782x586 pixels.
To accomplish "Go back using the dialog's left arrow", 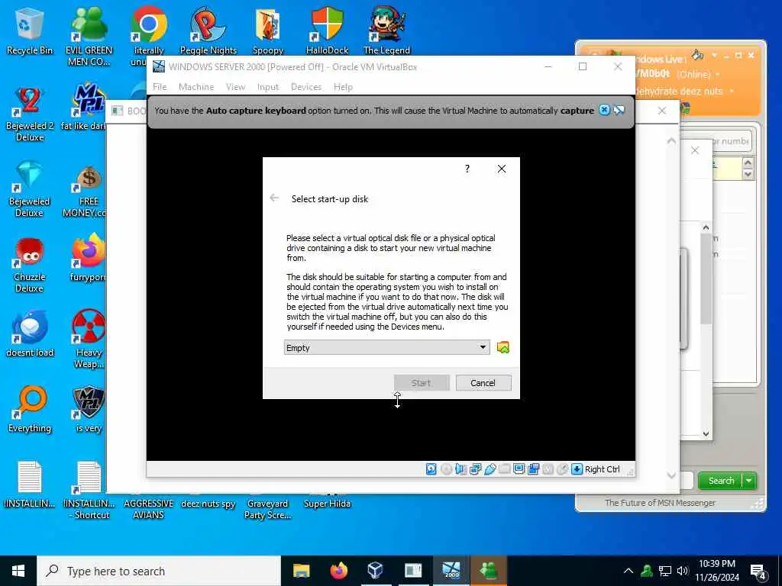I will tap(274, 198).
